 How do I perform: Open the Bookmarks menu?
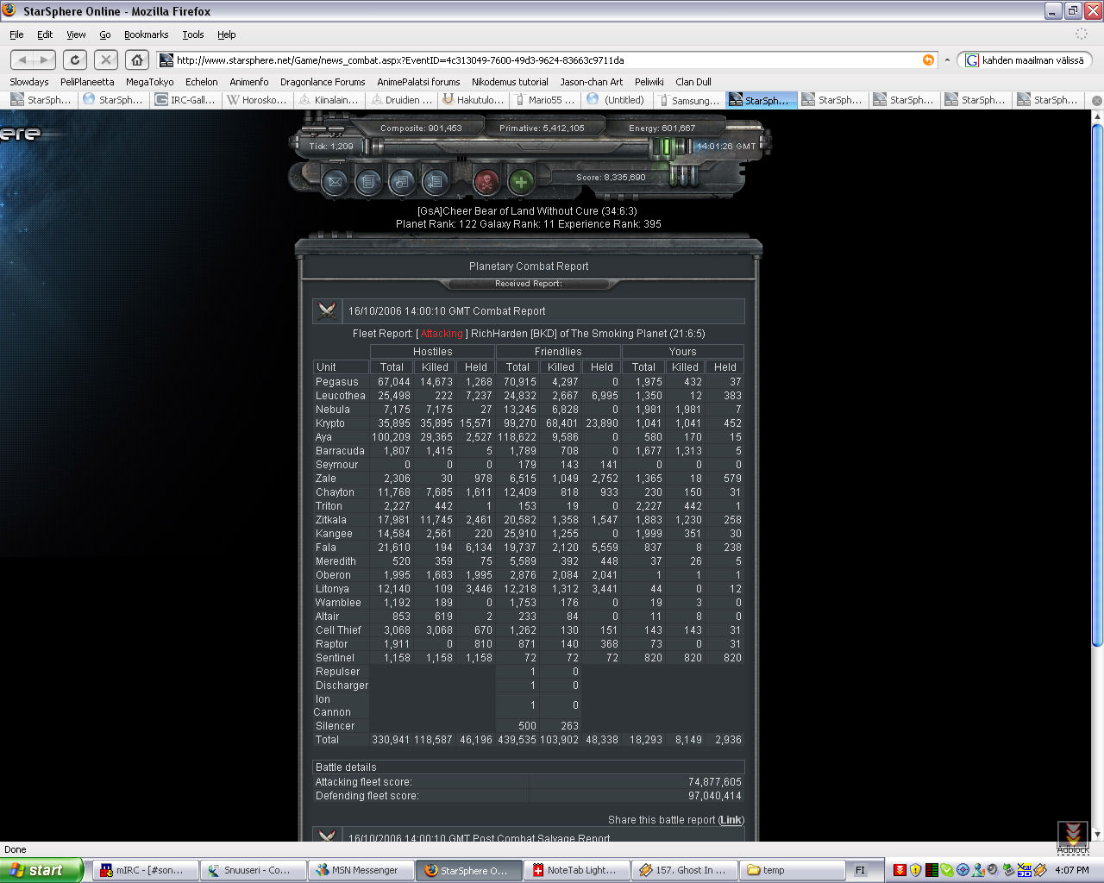pyautogui.click(x=146, y=34)
